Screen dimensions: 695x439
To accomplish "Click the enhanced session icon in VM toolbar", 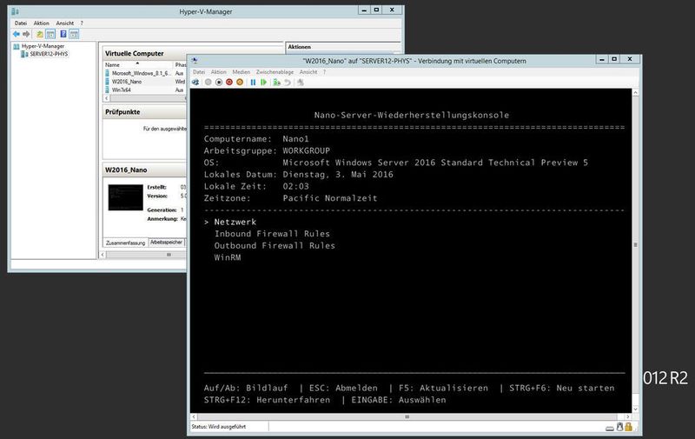I will click(301, 83).
